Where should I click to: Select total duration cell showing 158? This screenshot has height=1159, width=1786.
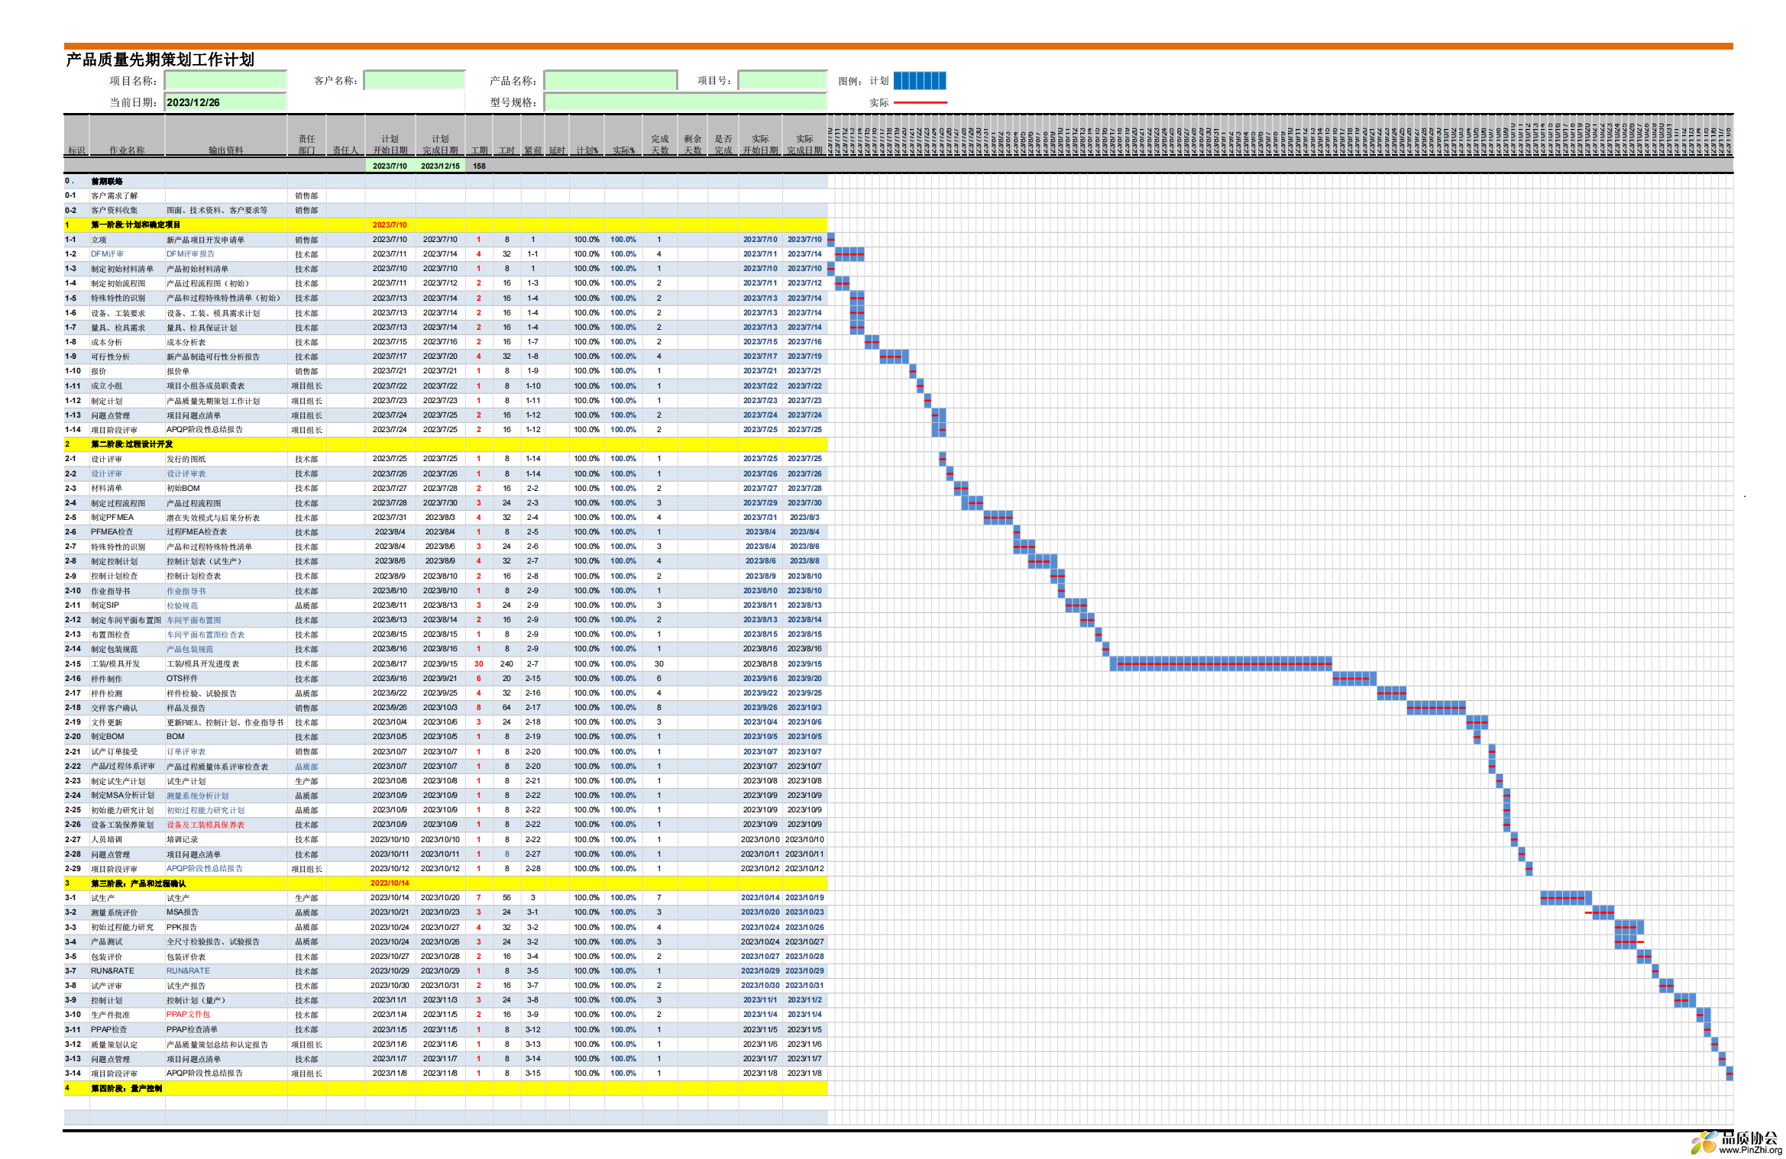point(479,166)
